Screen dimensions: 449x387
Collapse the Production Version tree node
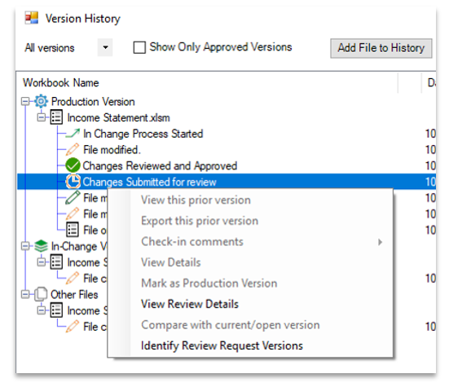pyautogui.click(x=25, y=101)
